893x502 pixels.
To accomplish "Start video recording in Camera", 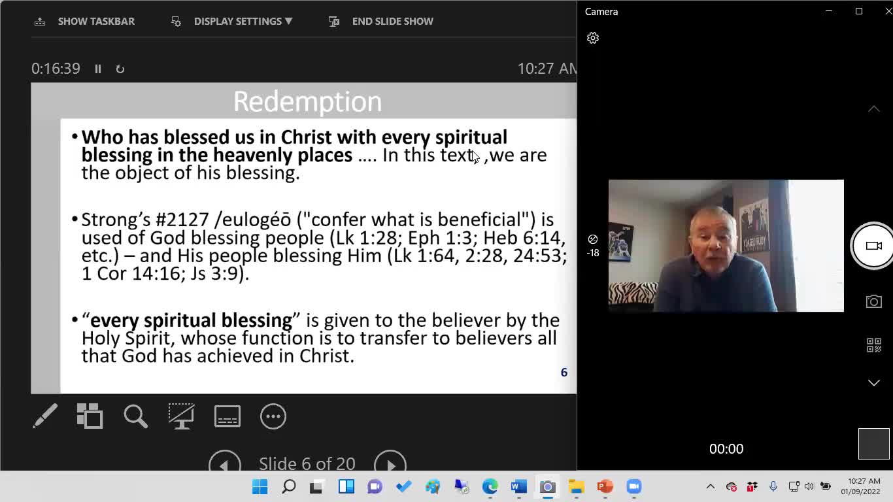I will point(873,246).
